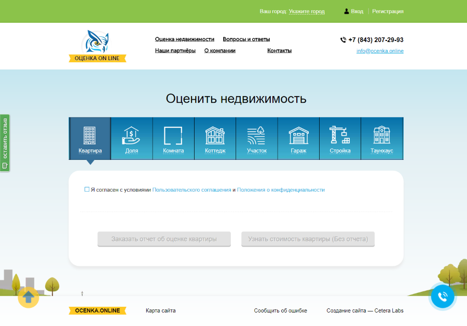
Task: Open the floating phone call widget
Action: [x=442, y=296]
